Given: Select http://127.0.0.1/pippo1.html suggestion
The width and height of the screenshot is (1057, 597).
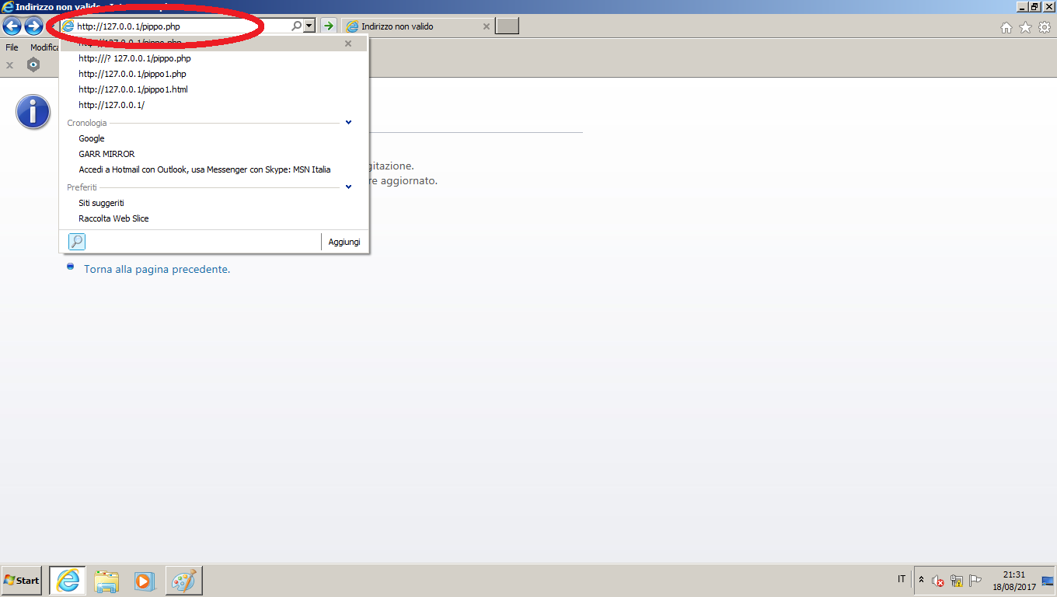Looking at the screenshot, I should 133,89.
